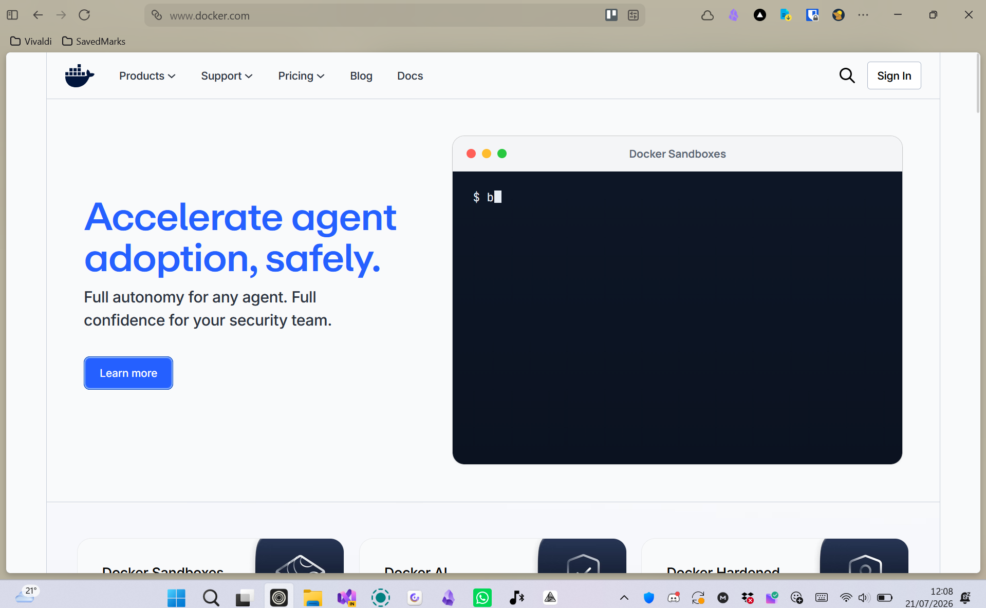Open the weather widget showing 21°
This screenshot has width=986, height=608.
(x=27, y=595)
